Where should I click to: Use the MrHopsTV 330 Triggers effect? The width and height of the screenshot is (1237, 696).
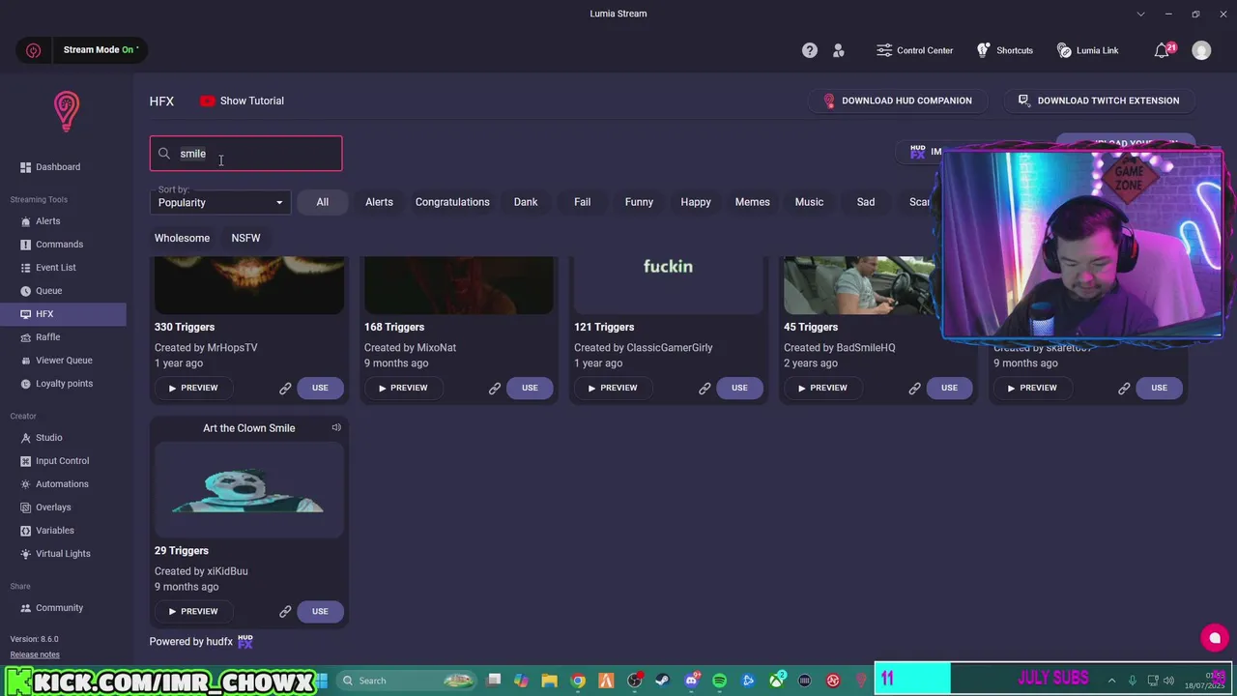point(320,388)
